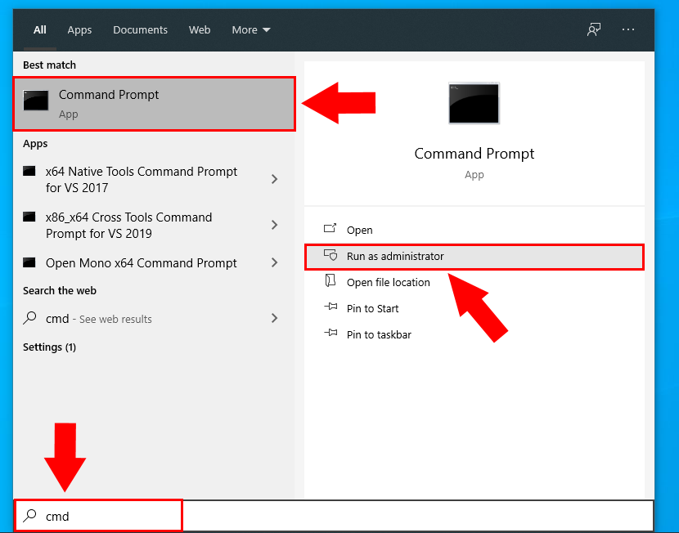Choose Pin to taskbar
679x533 pixels.
(474, 334)
